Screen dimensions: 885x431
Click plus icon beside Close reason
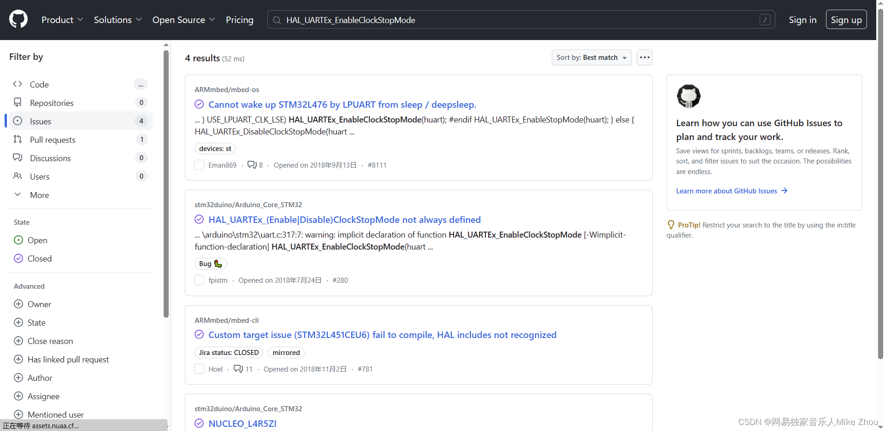[18, 341]
